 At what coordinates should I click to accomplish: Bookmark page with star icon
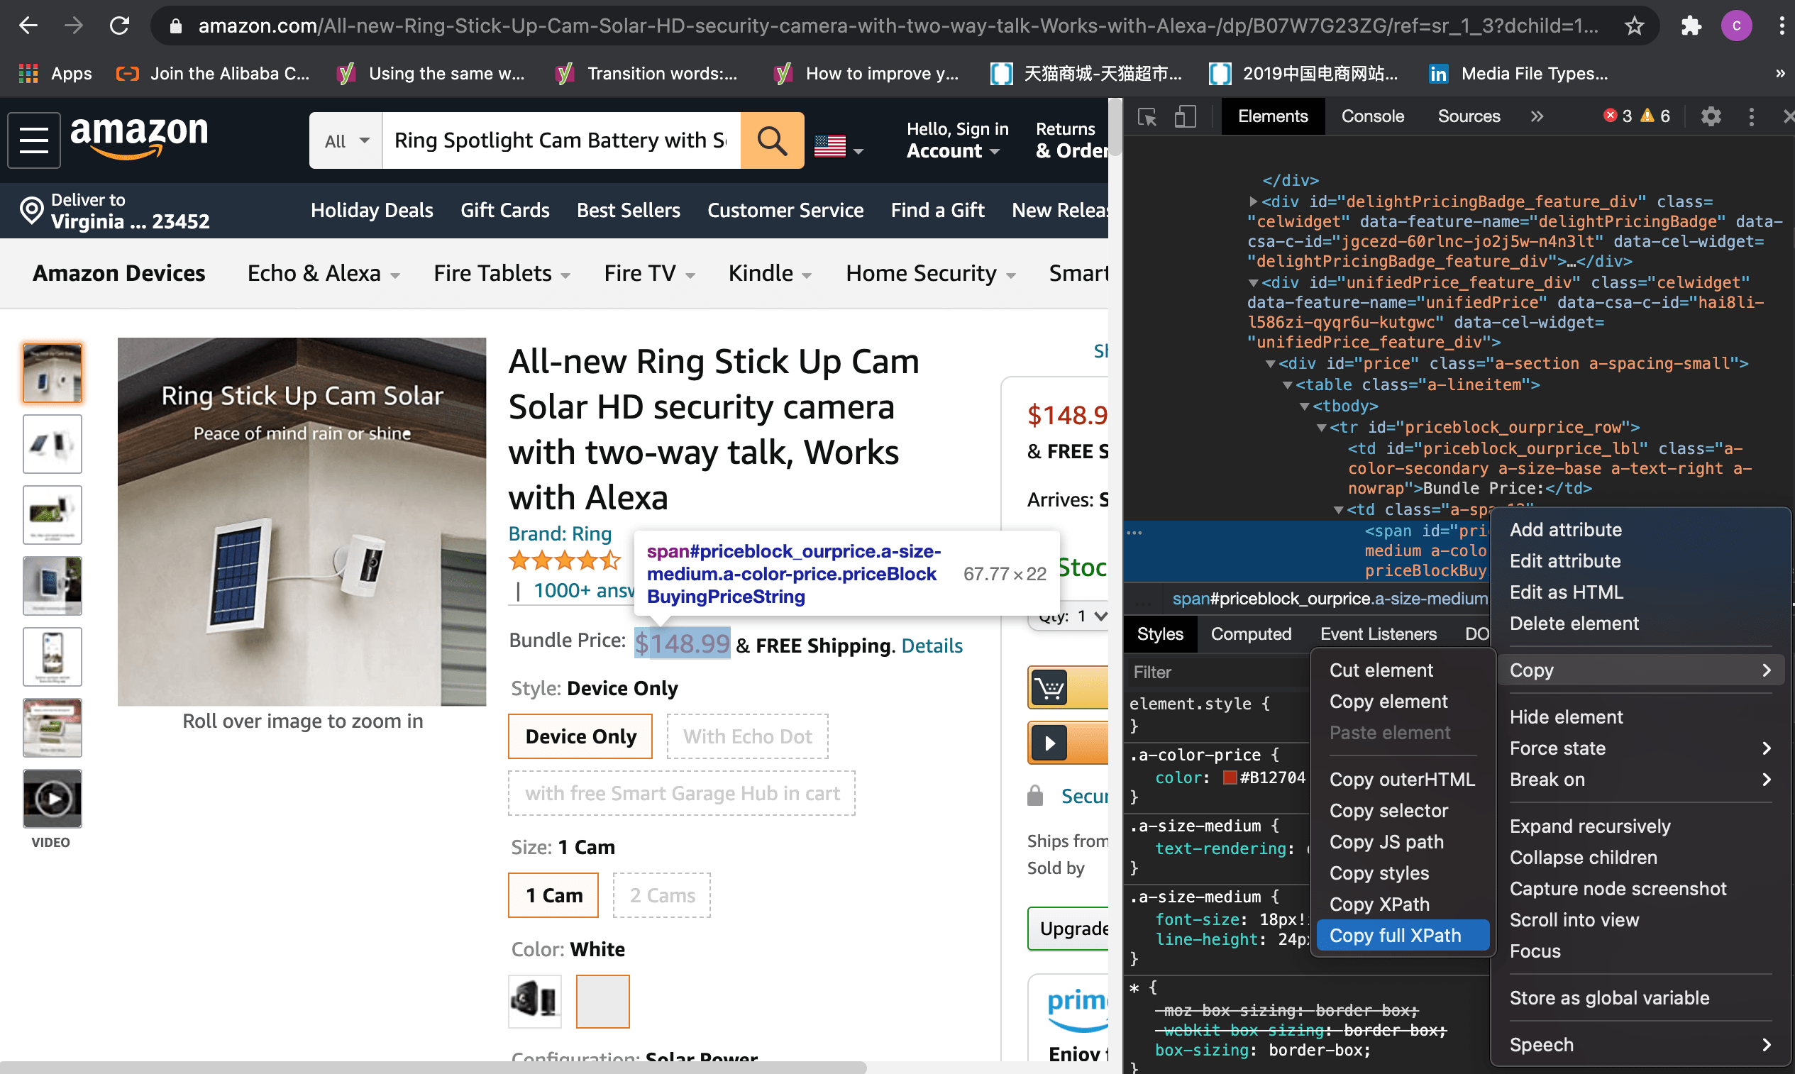pos(1635,27)
